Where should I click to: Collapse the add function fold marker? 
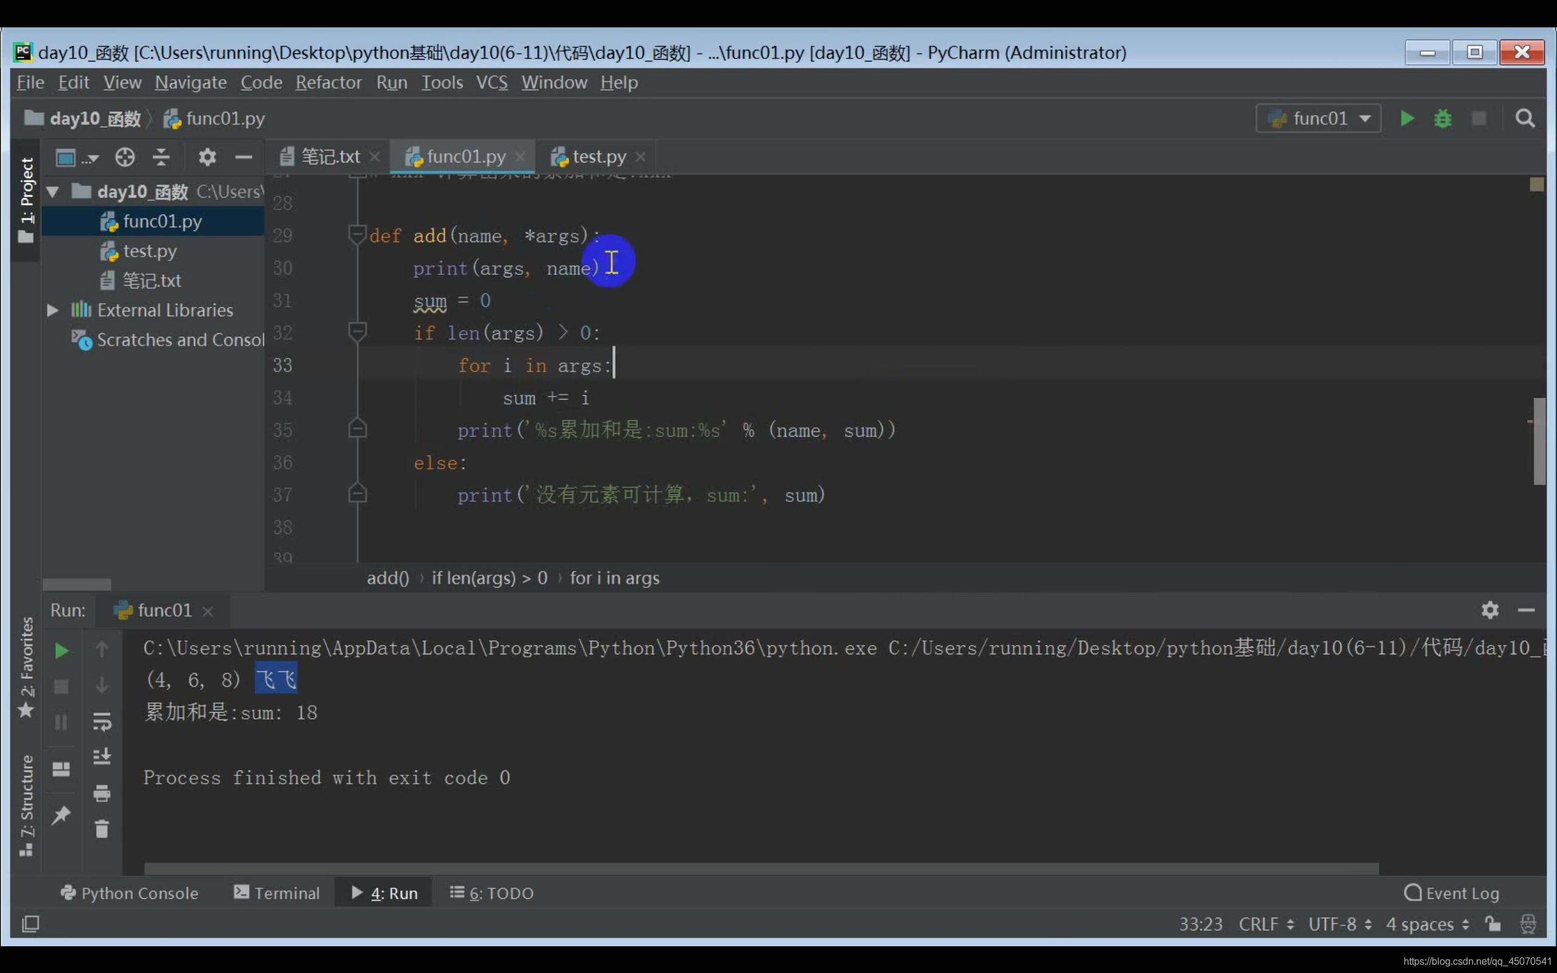(356, 234)
